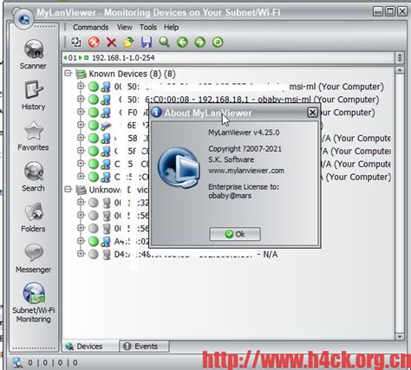Expand the device row starting with D4
The image size is (411, 370).
[x=81, y=254]
